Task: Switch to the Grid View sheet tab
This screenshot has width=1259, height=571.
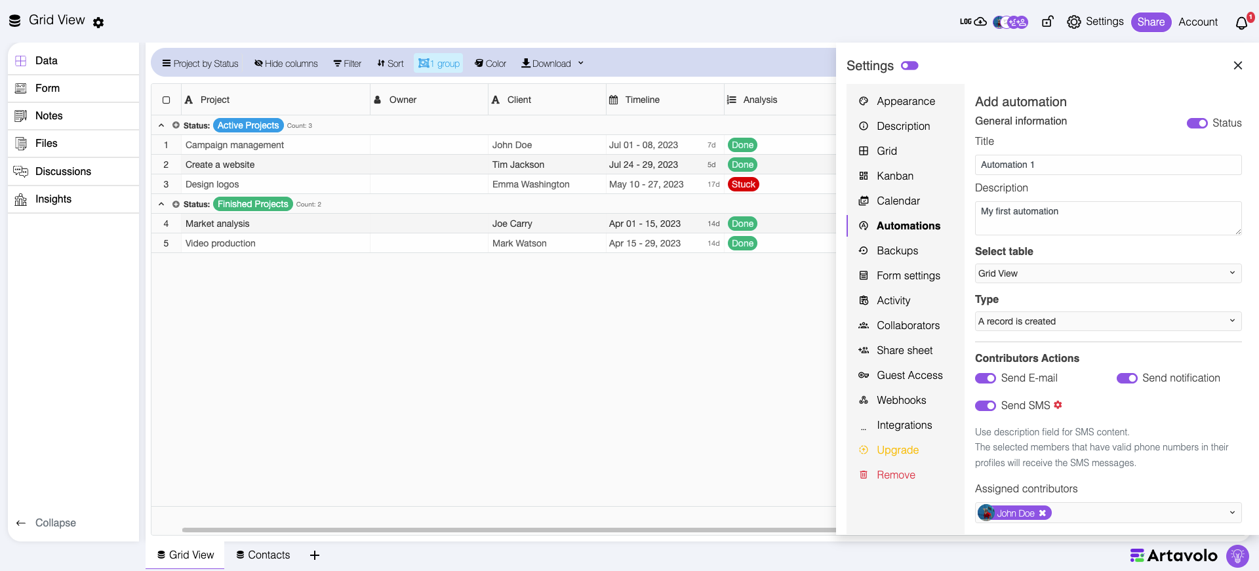Action: [186, 555]
